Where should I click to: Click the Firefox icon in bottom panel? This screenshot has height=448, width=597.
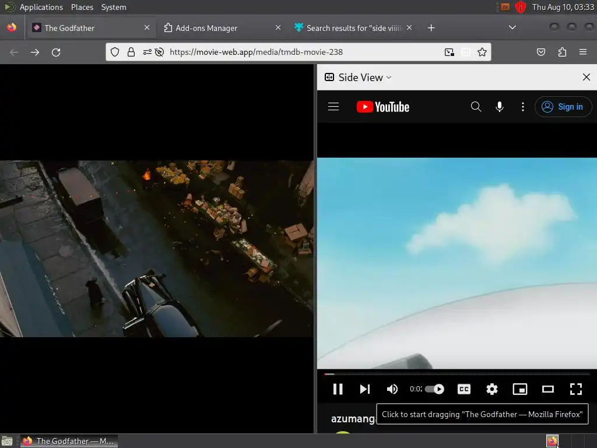click(552, 441)
